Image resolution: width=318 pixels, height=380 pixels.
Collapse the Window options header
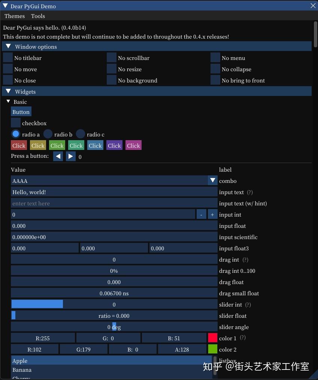pyautogui.click(x=8, y=46)
